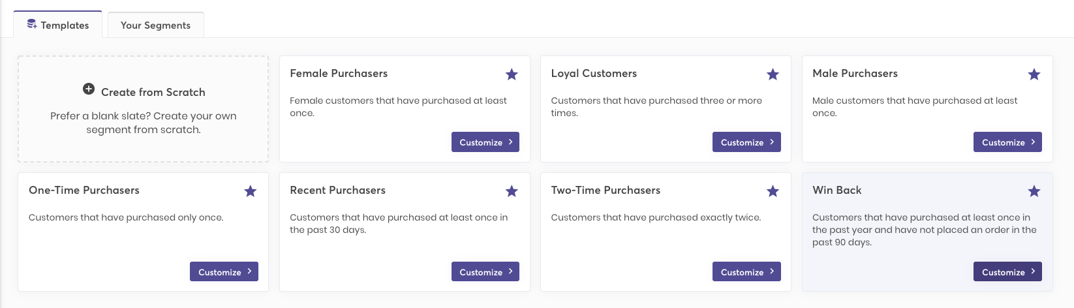1074x308 pixels.
Task: Click the Win Back card title
Action: point(836,191)
